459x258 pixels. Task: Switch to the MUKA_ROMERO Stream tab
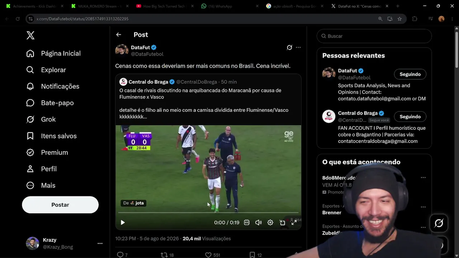99,6
